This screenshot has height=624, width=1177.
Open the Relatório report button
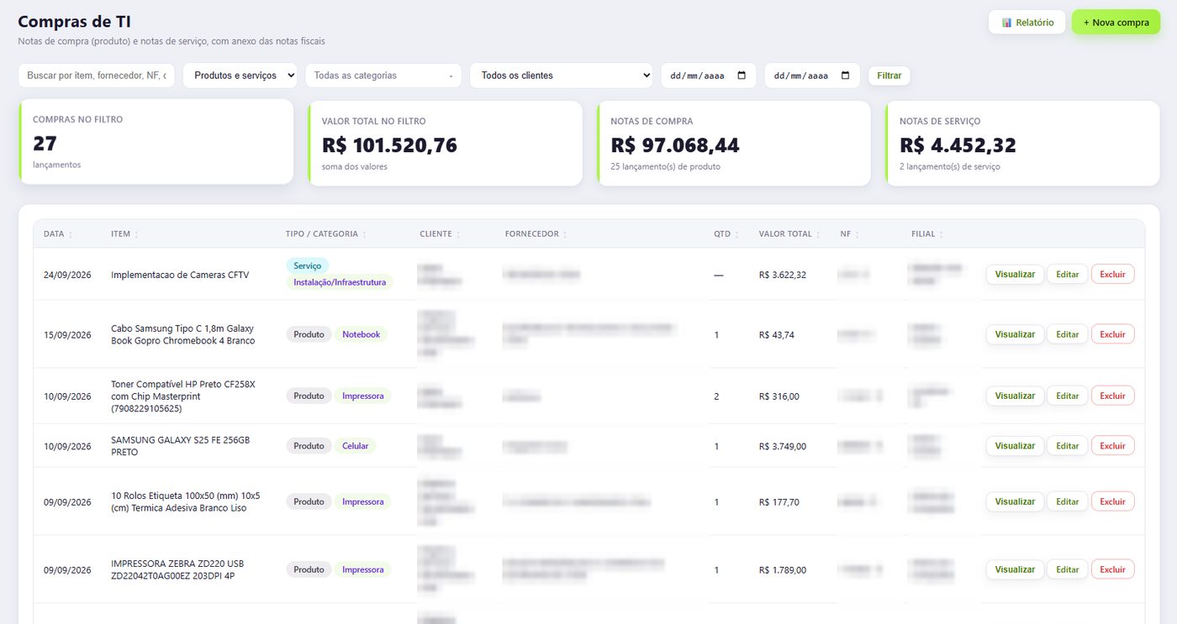click(1027, 23)
